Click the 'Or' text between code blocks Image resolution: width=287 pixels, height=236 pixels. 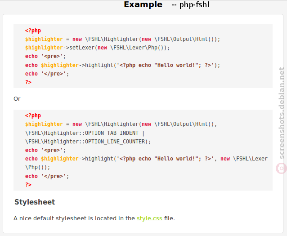pyautogui.click(x=17, y=99)
